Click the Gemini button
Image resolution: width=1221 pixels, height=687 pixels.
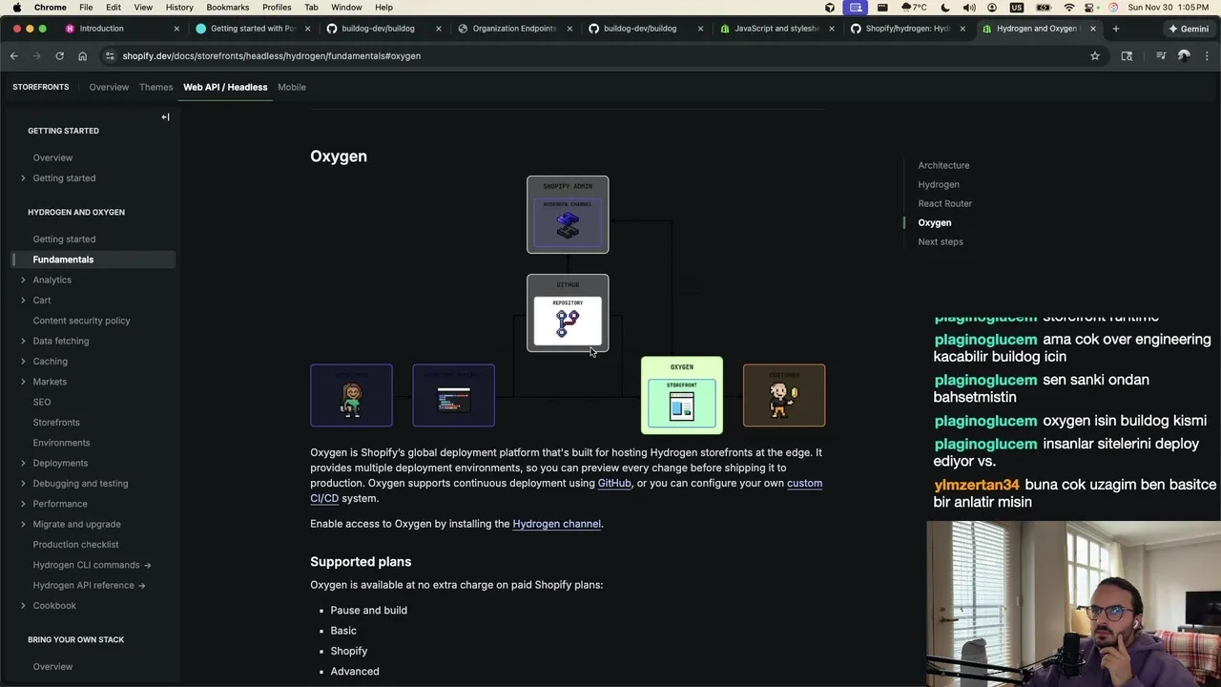pos(1189,29)
